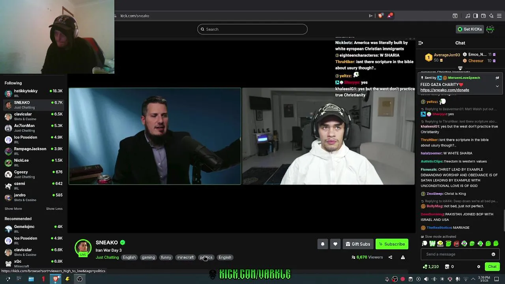Open NickLee channel in sidebar
505x284 pixels.
click(34, 163)
